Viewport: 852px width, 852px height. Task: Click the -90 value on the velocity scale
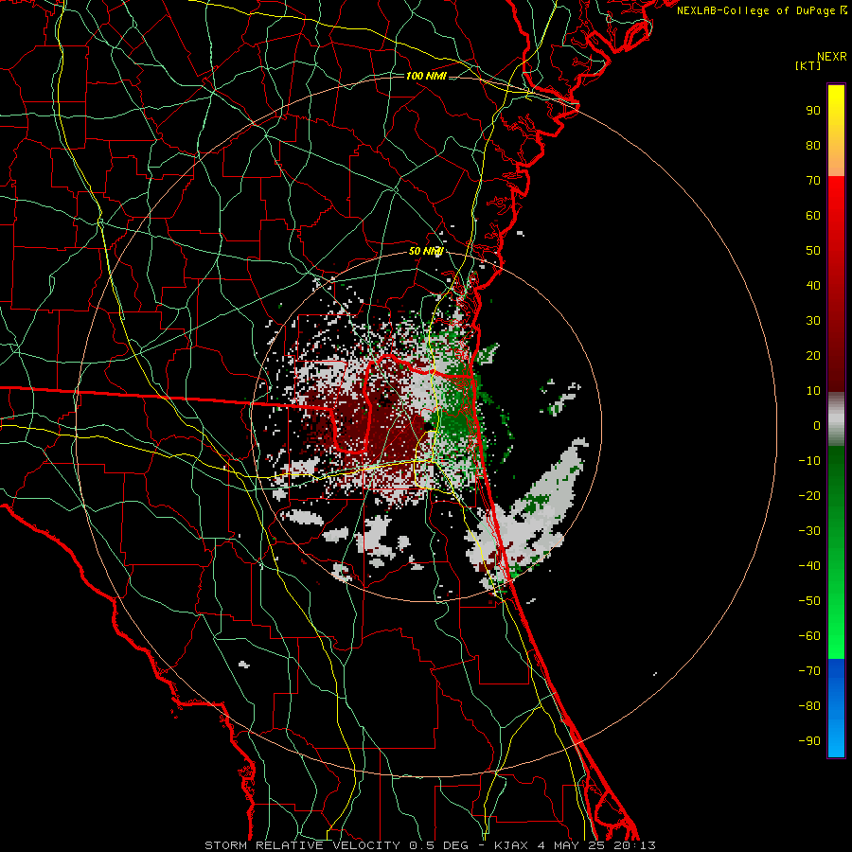[x=809, y=741]
